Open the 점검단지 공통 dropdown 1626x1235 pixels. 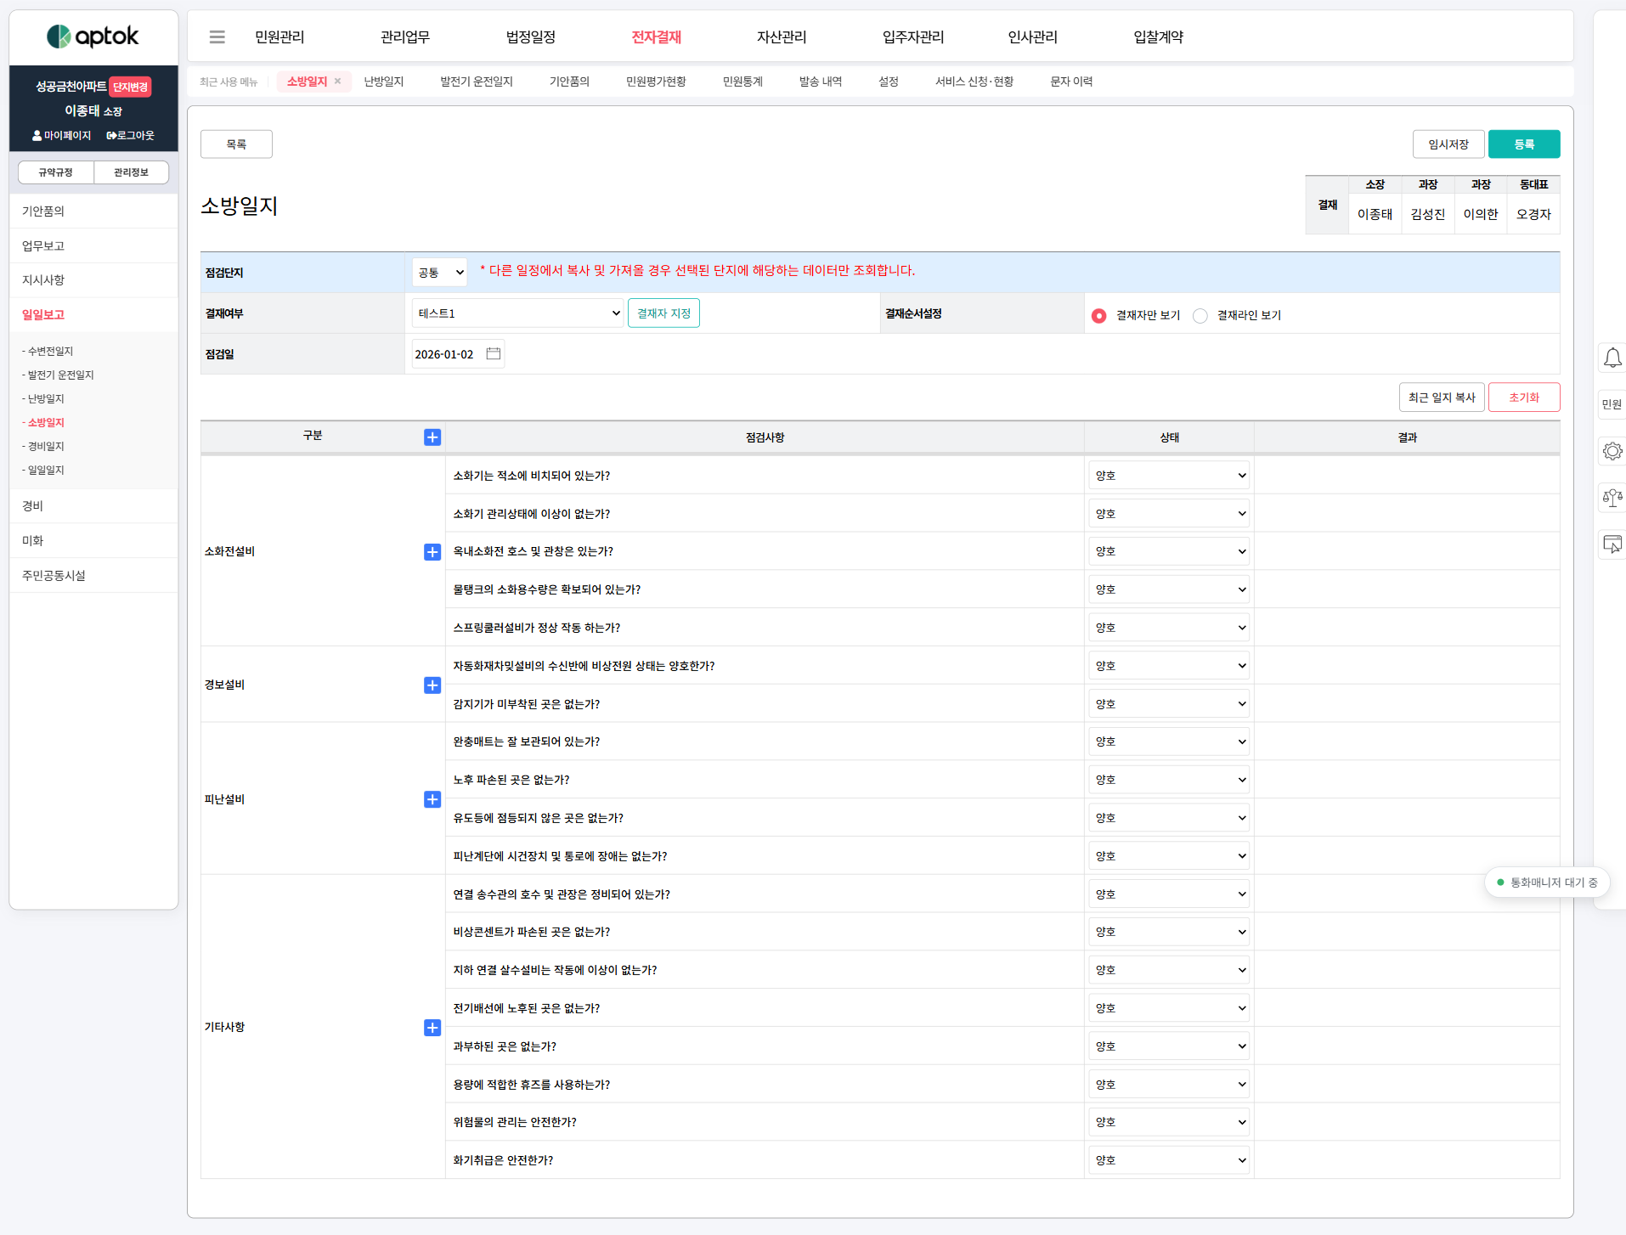point(439,272)
